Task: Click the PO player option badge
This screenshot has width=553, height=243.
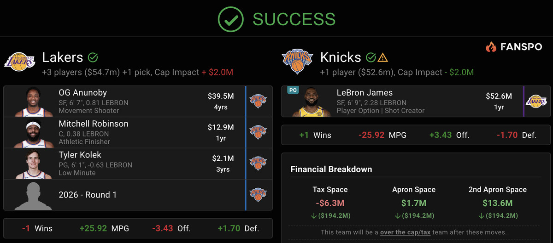Action: point(293,91)
